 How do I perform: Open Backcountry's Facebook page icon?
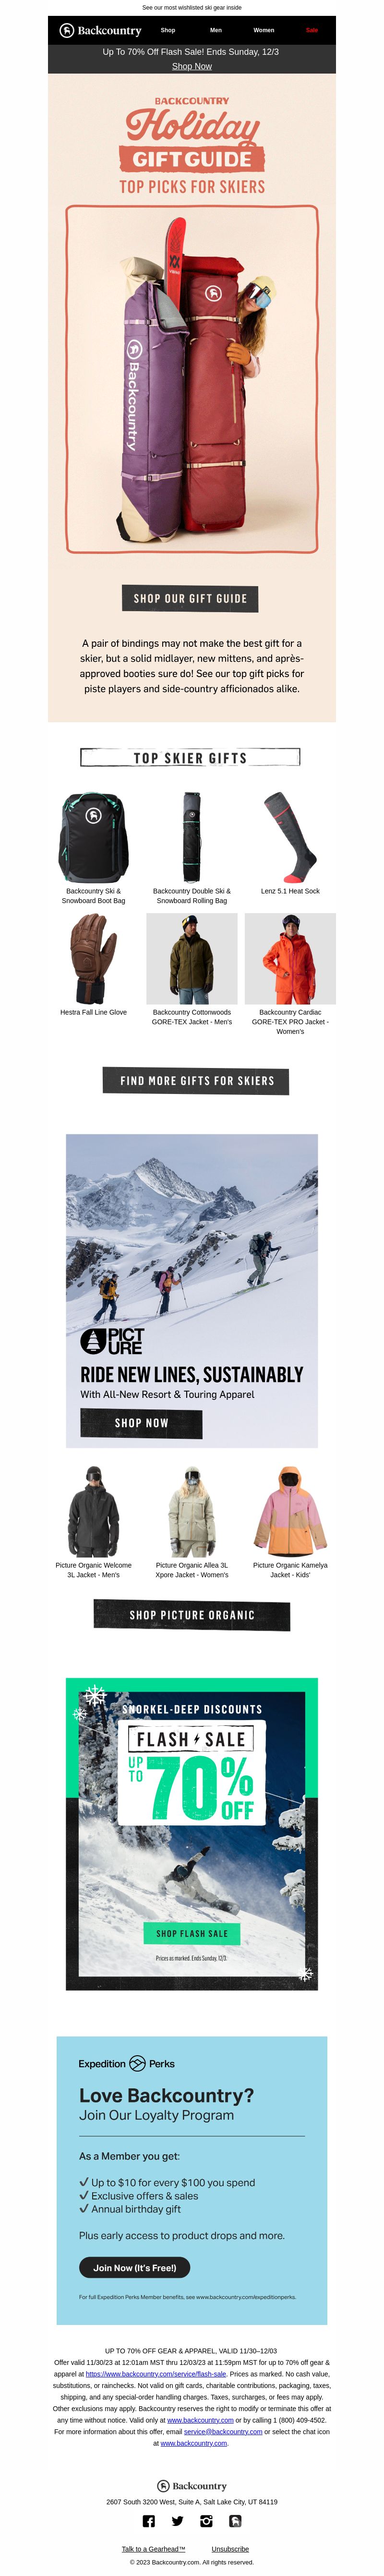click(x=149, y=2521)
